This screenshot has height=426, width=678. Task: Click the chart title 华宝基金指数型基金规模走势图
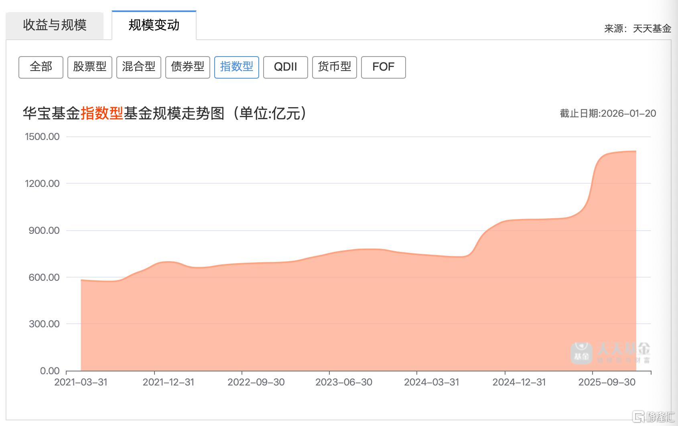165,114
